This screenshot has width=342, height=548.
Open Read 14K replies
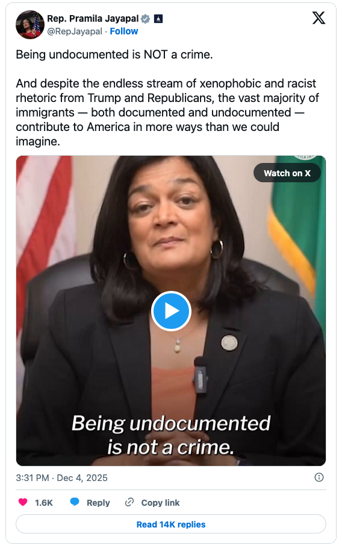click(x=171, y=524)
